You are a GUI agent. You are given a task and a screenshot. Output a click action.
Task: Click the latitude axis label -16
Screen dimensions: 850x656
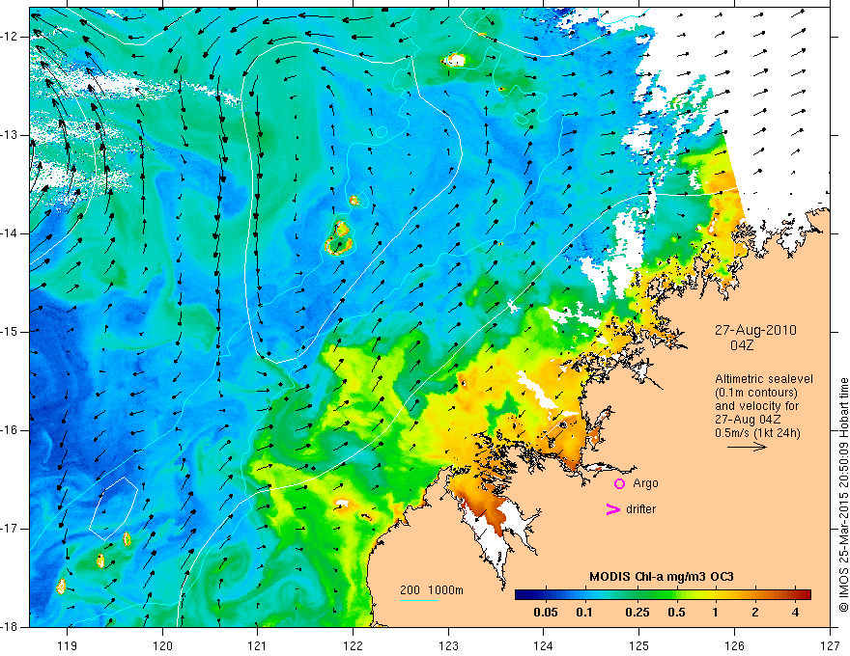[10, 430]
